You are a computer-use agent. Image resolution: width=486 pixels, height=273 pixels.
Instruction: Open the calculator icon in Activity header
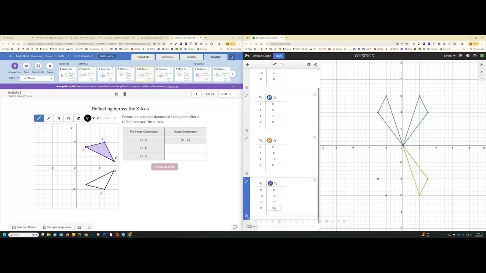point(125,94)
